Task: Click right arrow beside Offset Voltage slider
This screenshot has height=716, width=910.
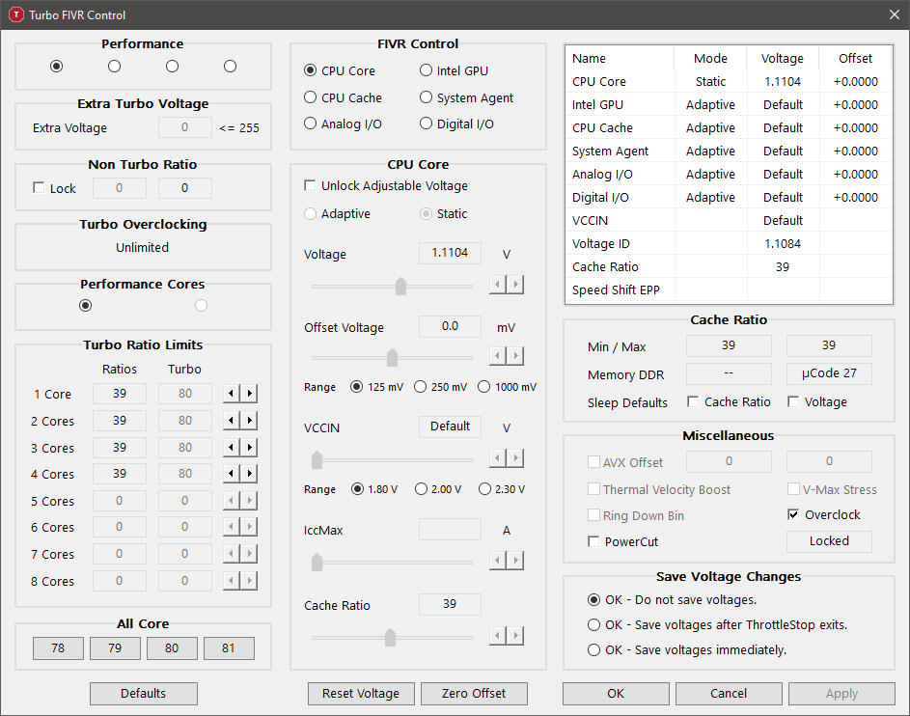Action: coord(515,356)
